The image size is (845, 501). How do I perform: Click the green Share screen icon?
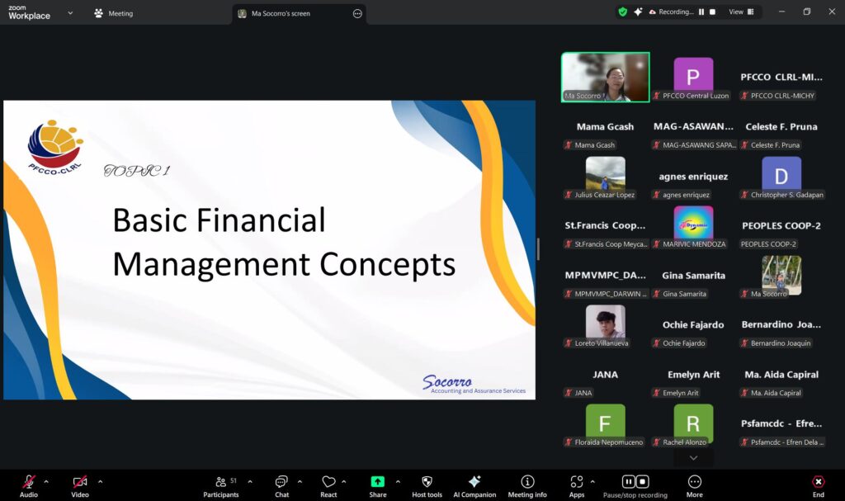pos(377,483)
